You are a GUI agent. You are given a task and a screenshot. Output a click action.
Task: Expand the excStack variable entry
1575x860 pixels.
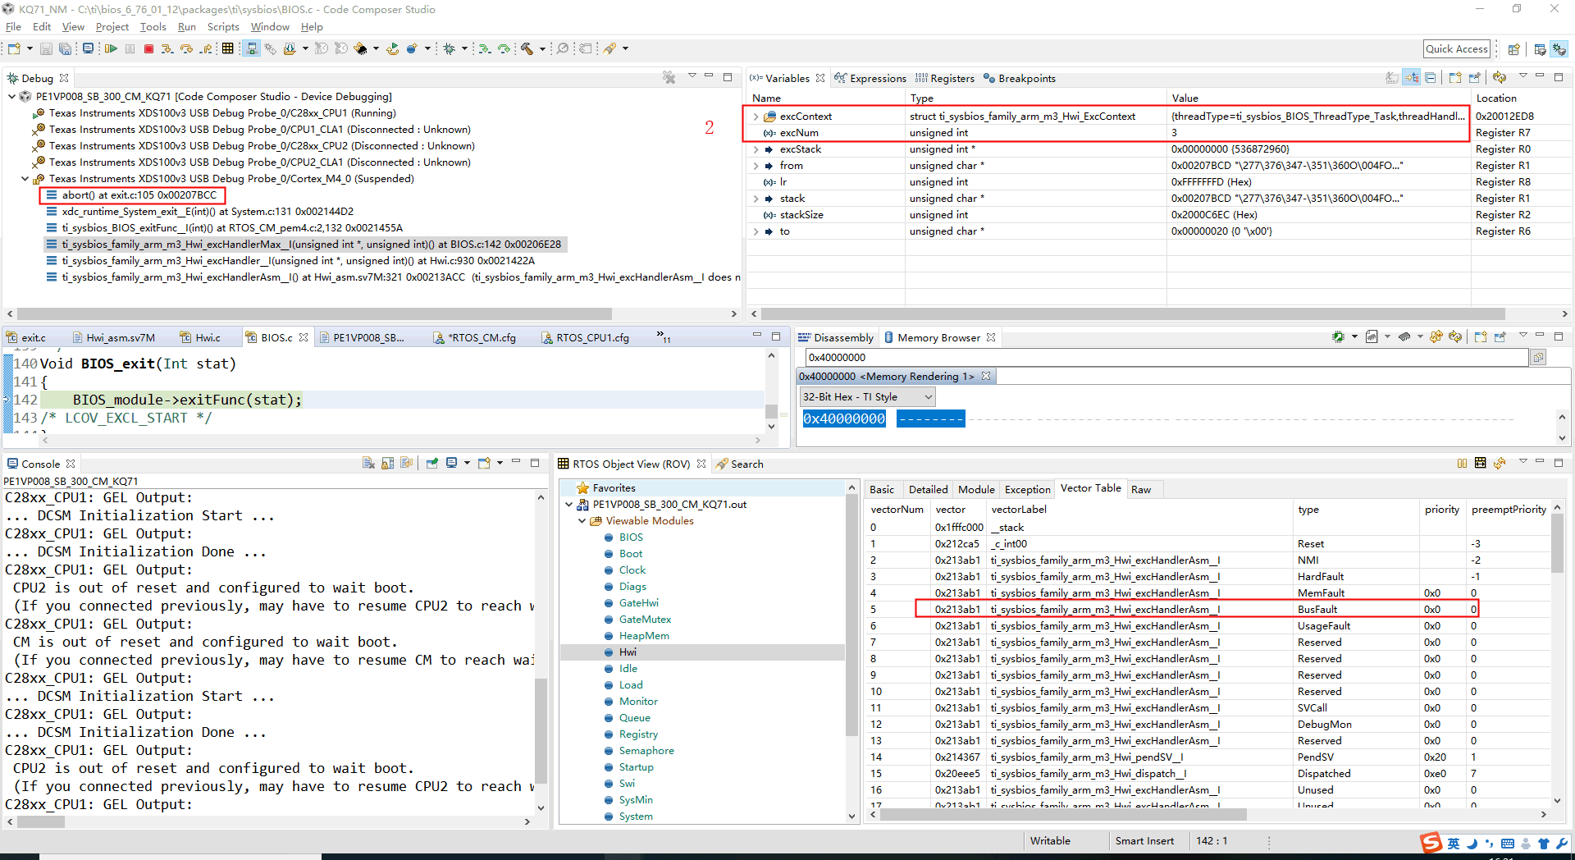click(x=756, y=149)
